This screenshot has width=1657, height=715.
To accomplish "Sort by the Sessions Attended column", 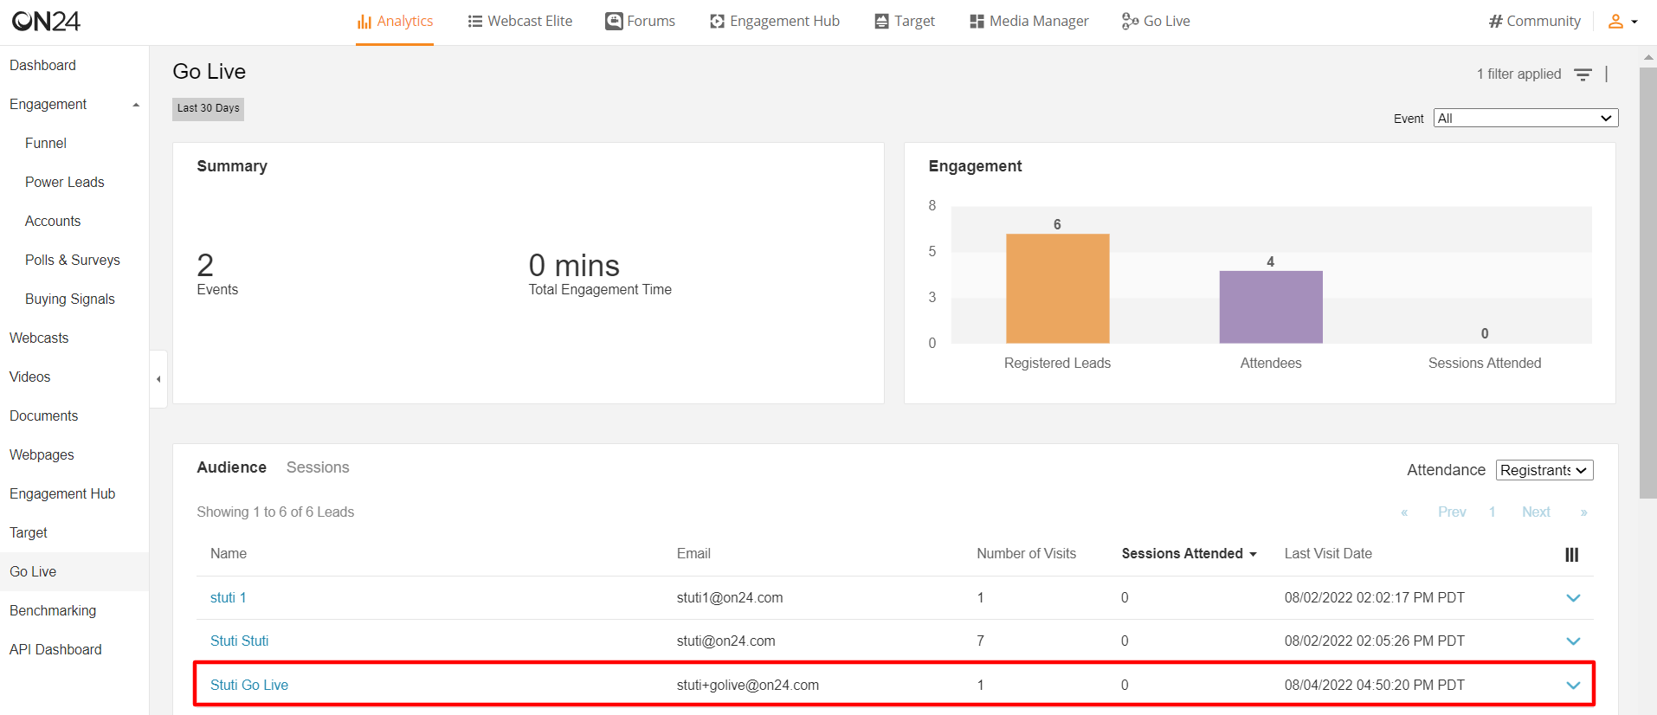I will 1189,553.
